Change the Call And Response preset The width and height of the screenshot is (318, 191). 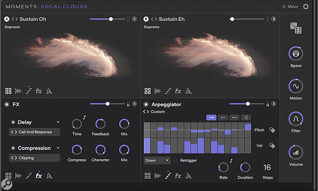click(34, 132)
